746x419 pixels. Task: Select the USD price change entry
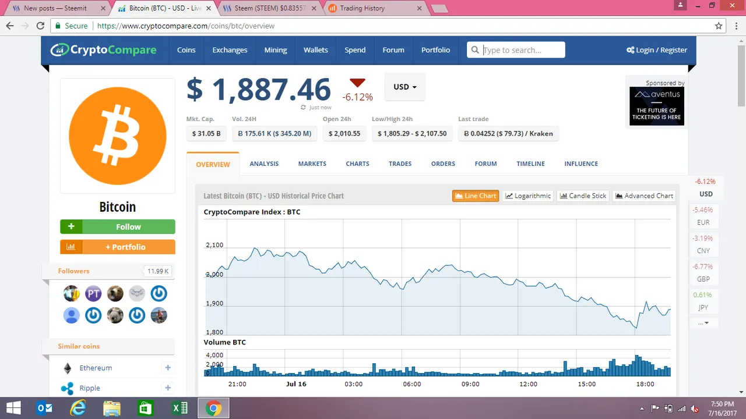[x=706, y=187]
